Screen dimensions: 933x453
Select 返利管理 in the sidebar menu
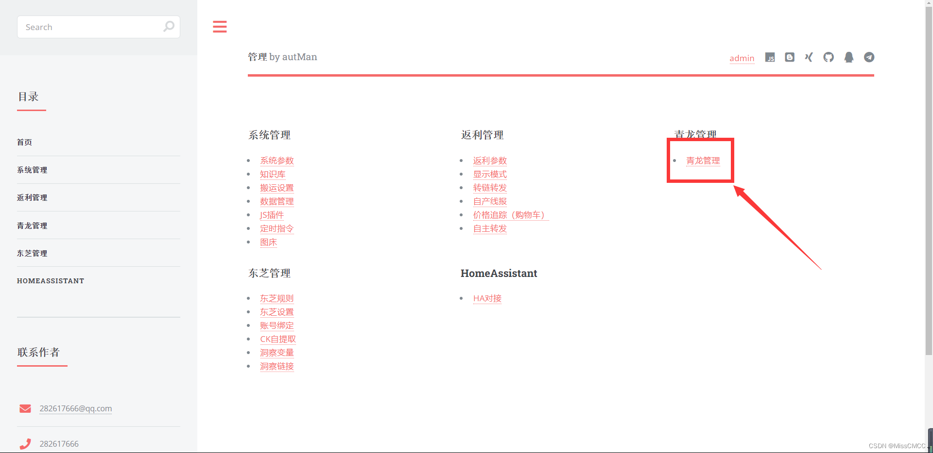click(32, 197)
